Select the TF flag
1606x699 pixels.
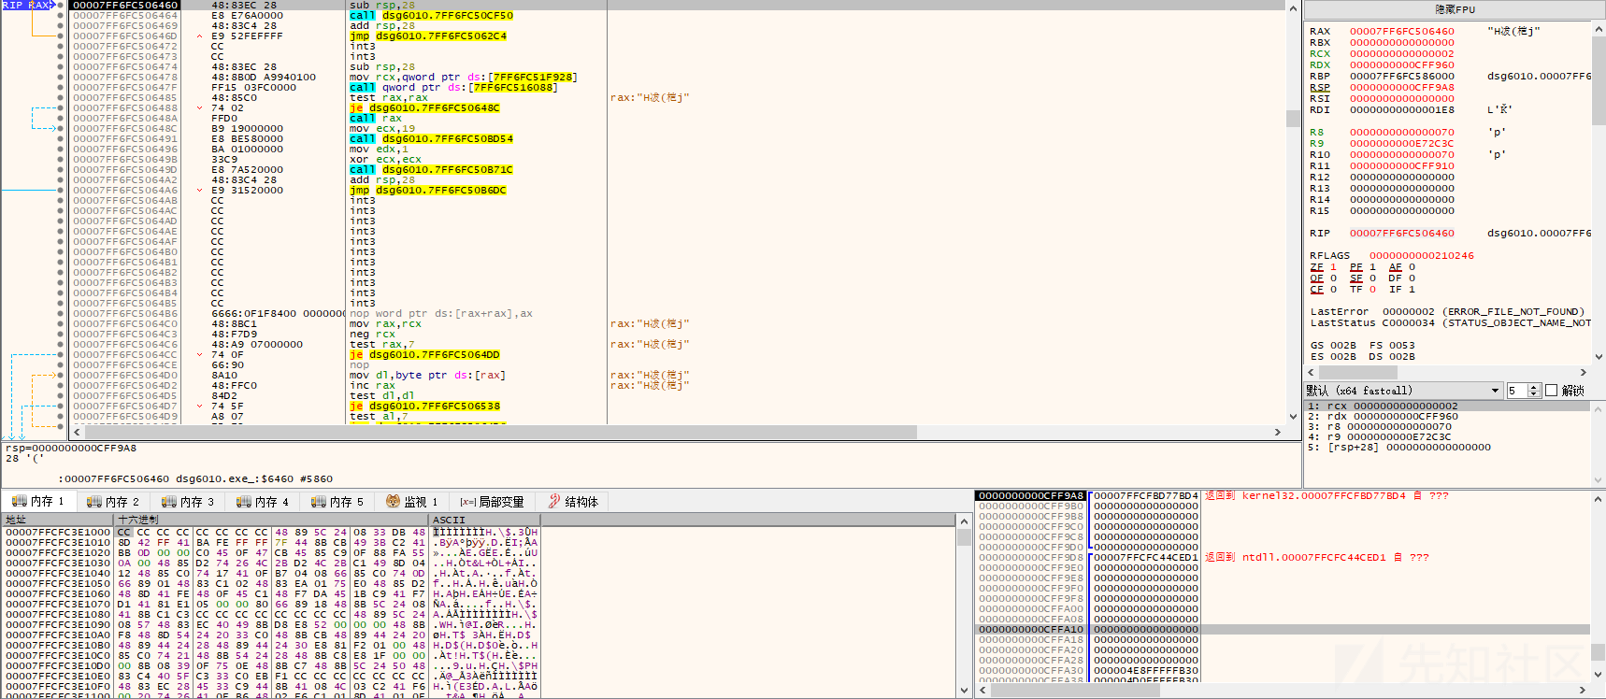(x=1355, y=290)
